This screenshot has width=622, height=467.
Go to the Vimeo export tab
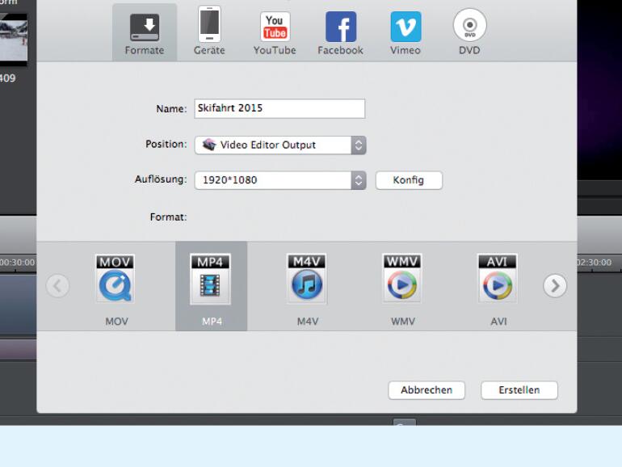coord(405,32)
